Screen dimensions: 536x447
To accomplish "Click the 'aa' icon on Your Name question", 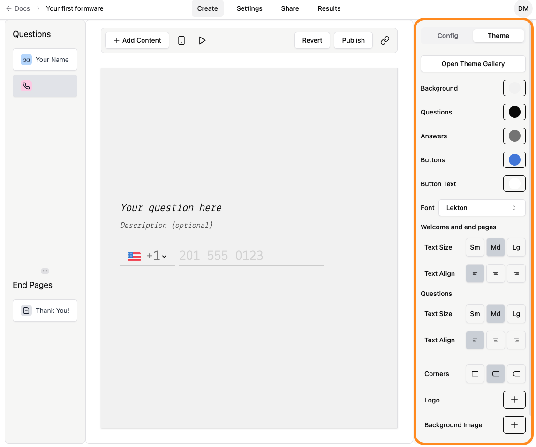I will 26,60.
